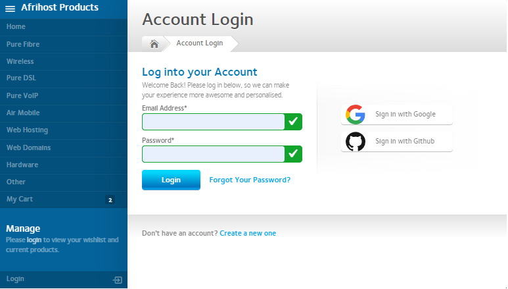Click the My Cart count badge
Viewport: 508px width, 289px height.
click(110, 199)
